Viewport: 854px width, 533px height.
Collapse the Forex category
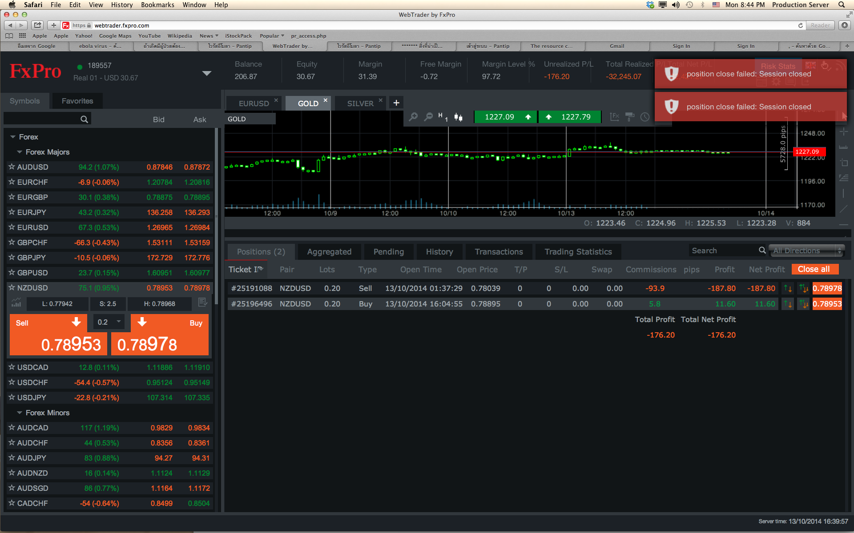pos(13,137)
